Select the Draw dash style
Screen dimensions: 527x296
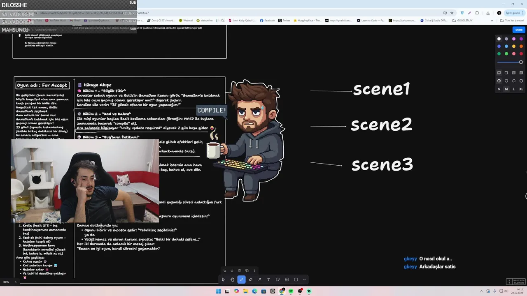coord(499,81)
